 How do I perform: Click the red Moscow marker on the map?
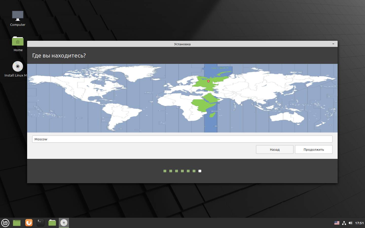pos(208,81)
